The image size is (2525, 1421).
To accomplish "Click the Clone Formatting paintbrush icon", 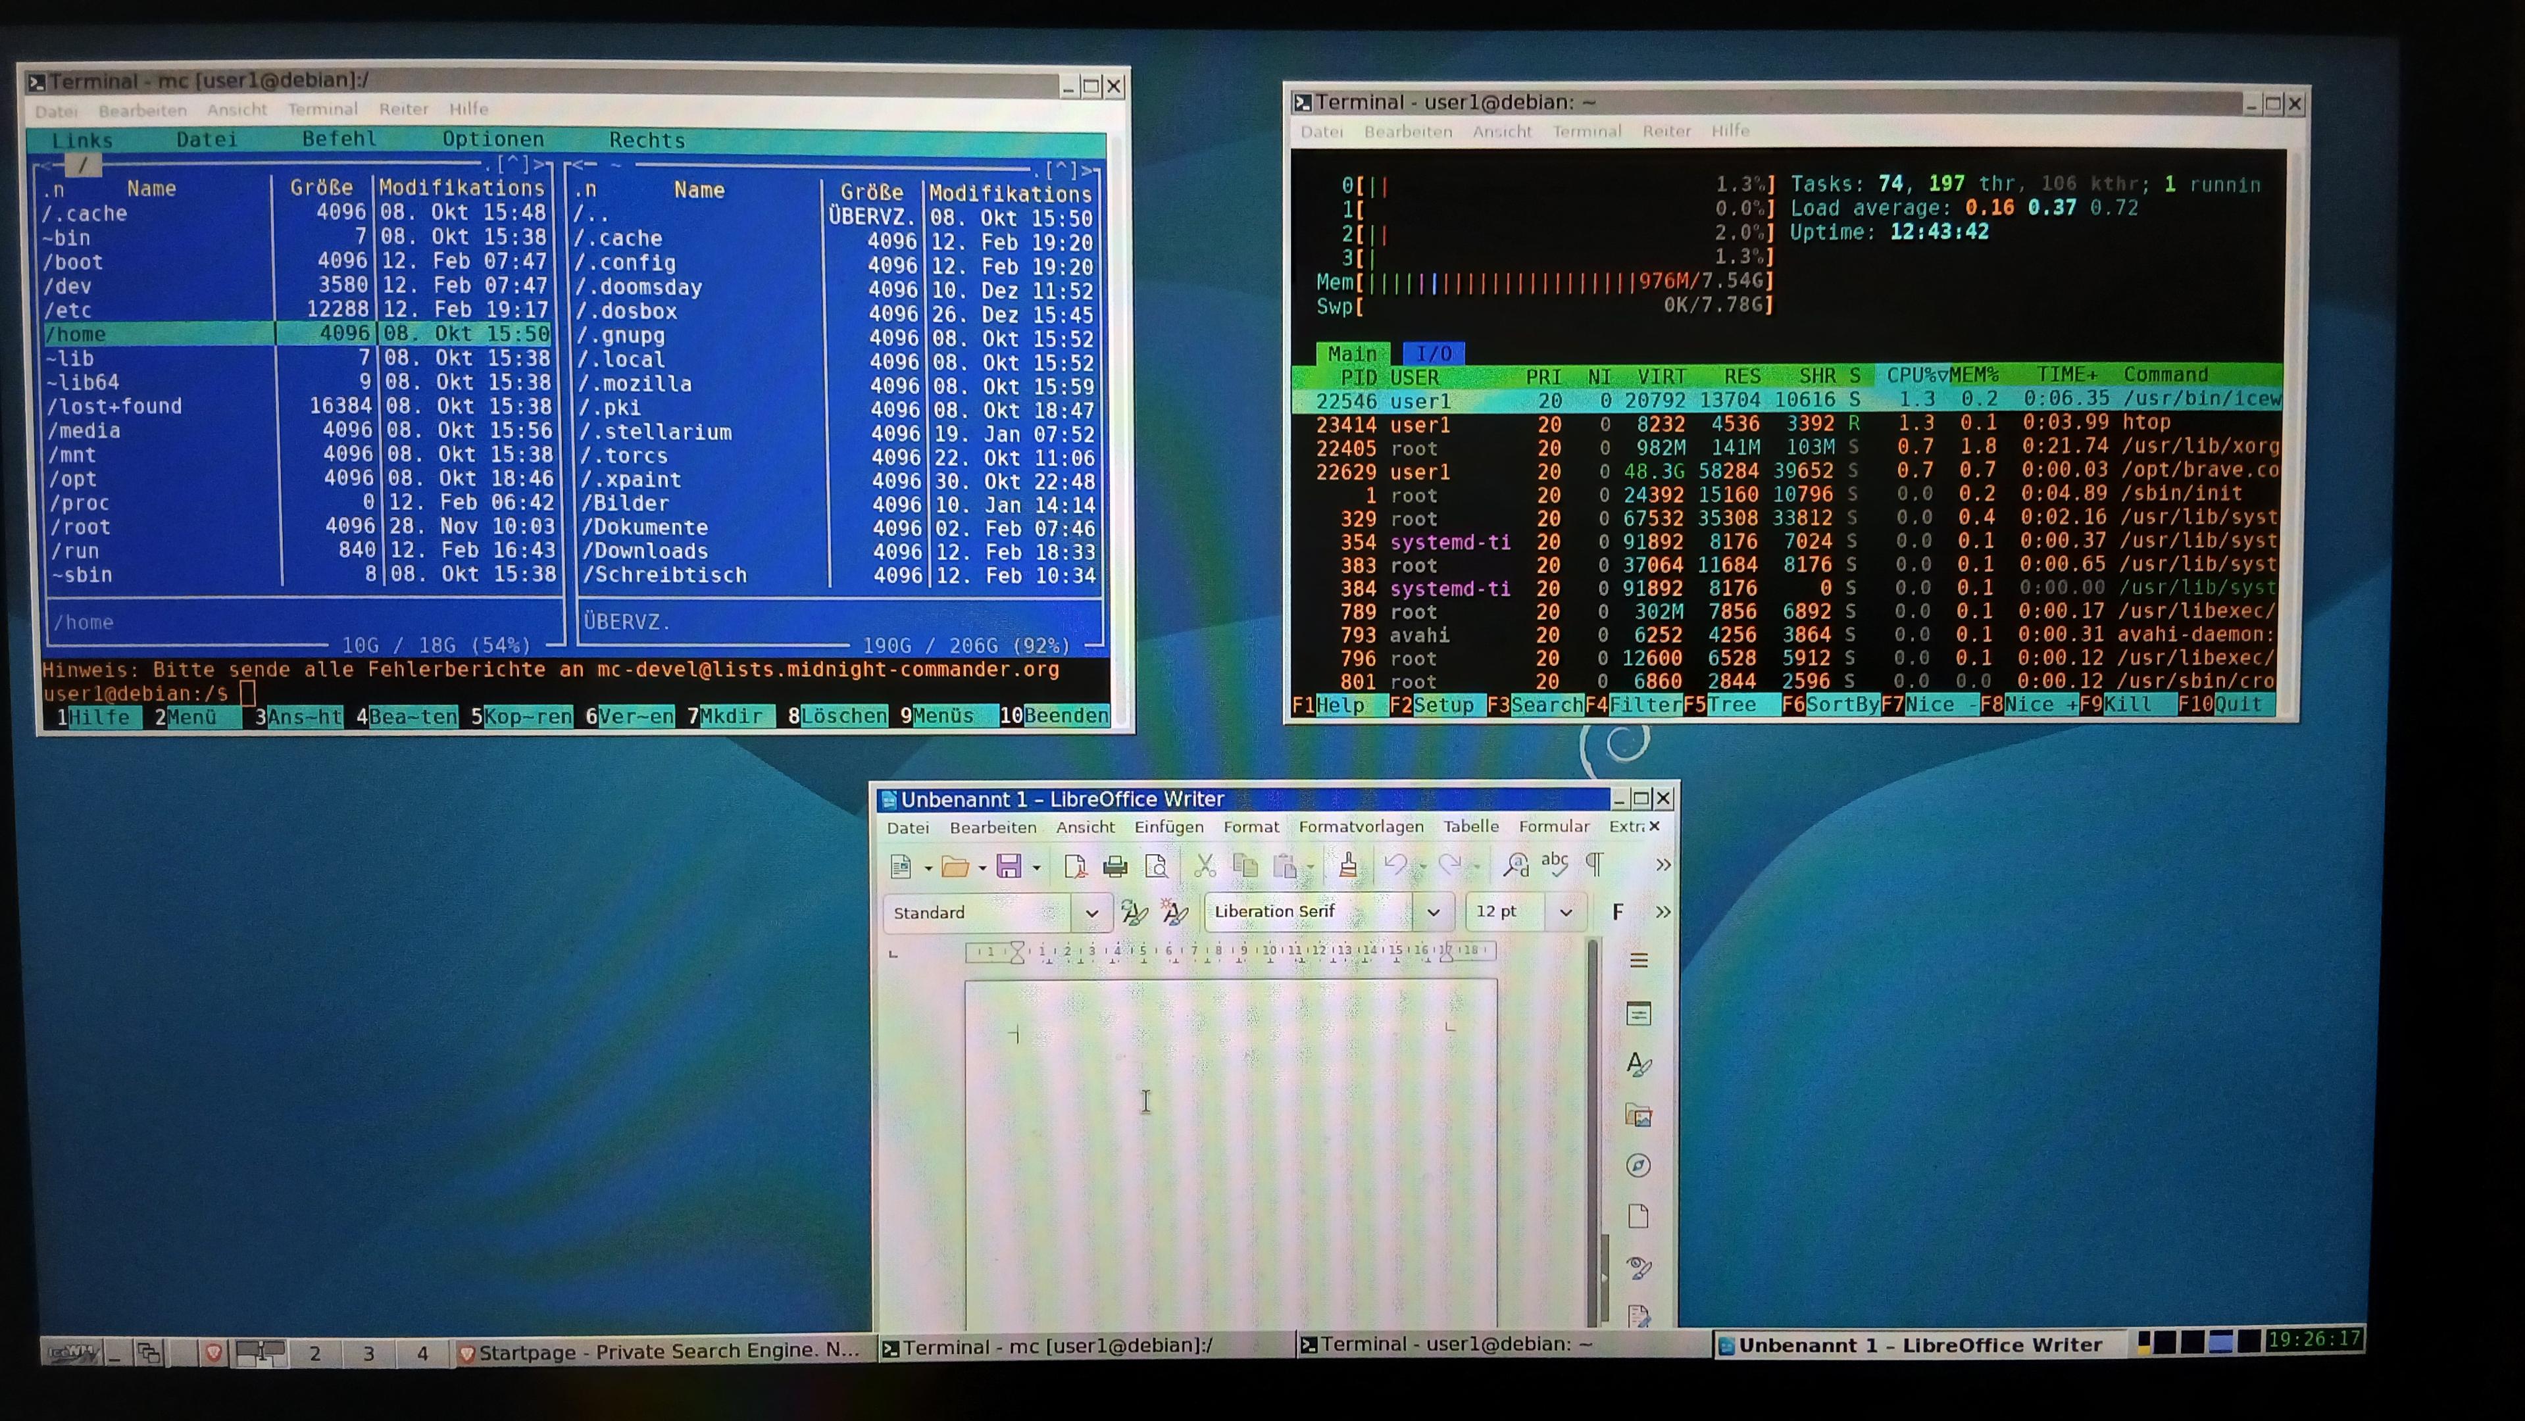I will pyautogui.click(x=1348, y=865).
